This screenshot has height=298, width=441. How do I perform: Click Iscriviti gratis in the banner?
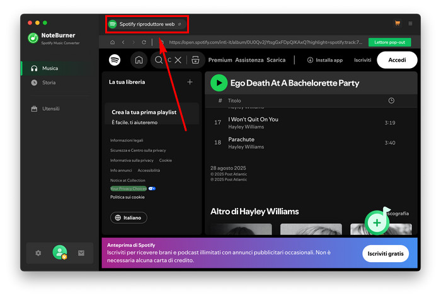386,253
